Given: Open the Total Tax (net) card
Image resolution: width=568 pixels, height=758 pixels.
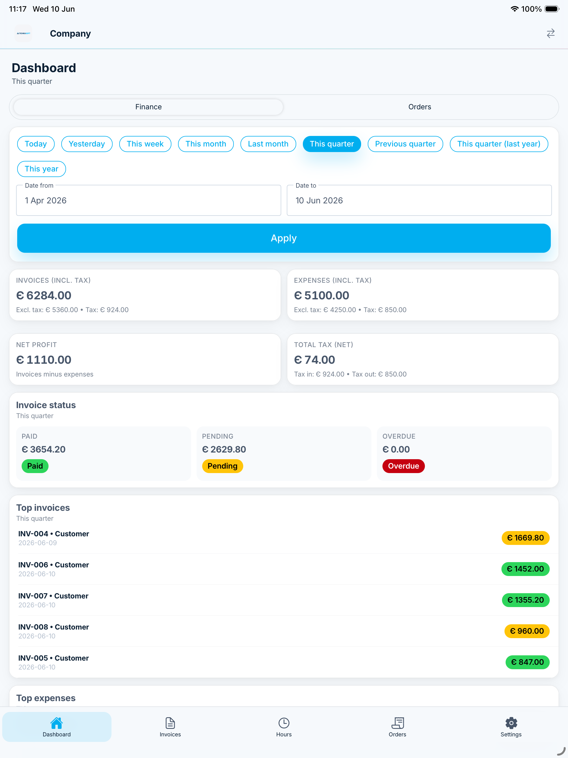Looking at the screenshot, I should point(423,360).
